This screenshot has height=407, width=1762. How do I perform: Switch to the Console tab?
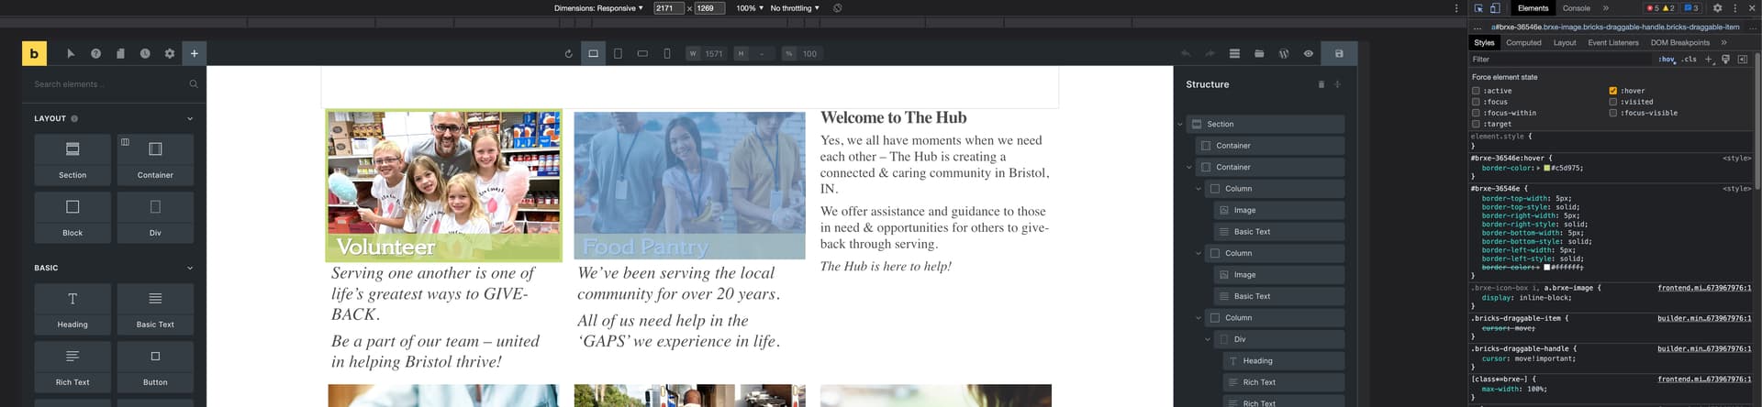(1577, 8)
